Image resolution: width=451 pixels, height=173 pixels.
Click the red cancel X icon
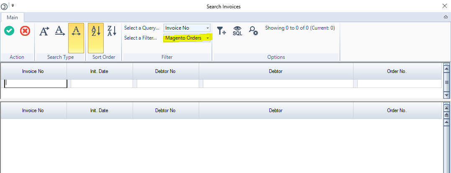(25, 31)
